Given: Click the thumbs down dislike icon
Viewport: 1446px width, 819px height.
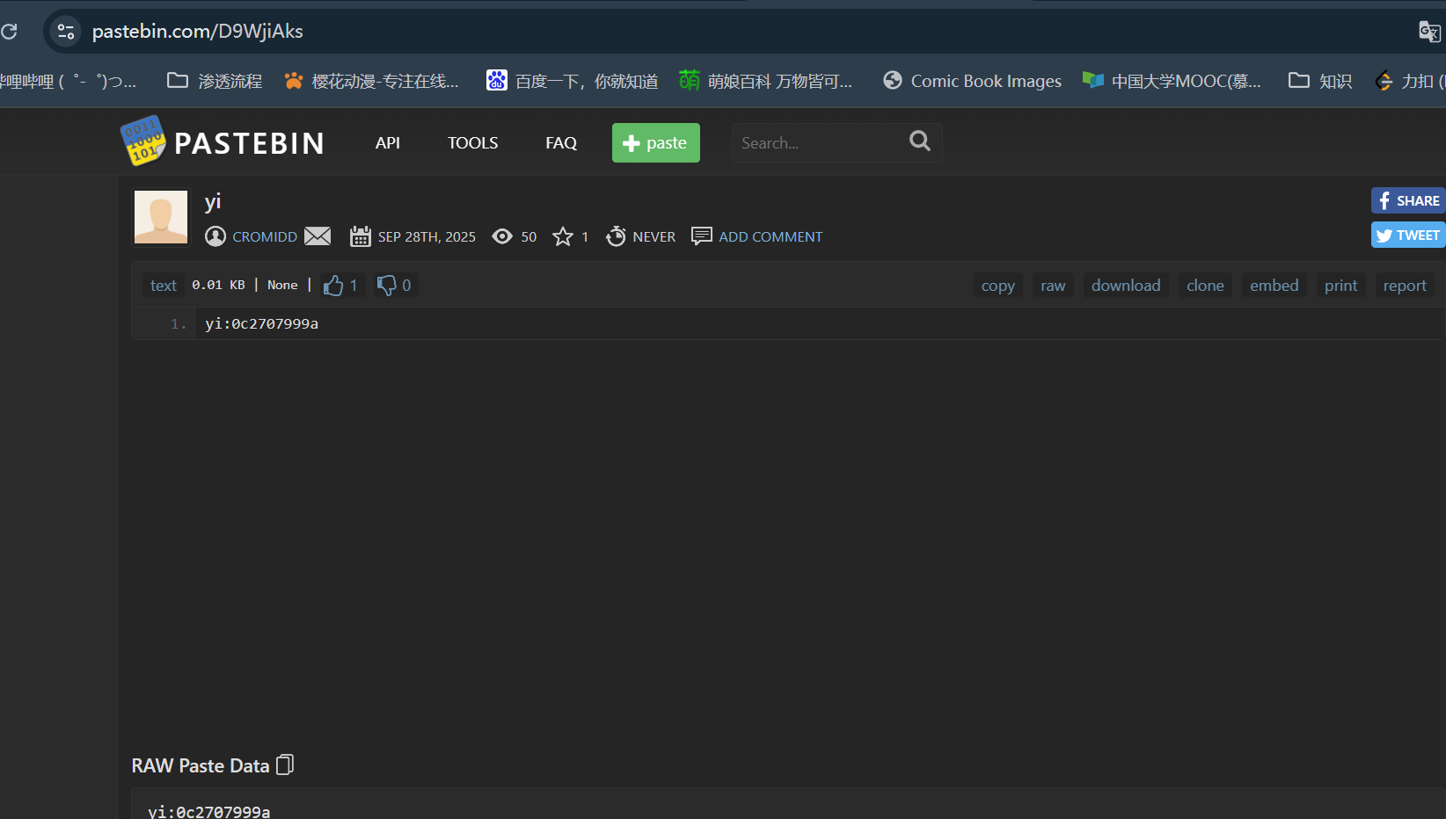Looking at the screenshot, I should click(x=386, y=286).
